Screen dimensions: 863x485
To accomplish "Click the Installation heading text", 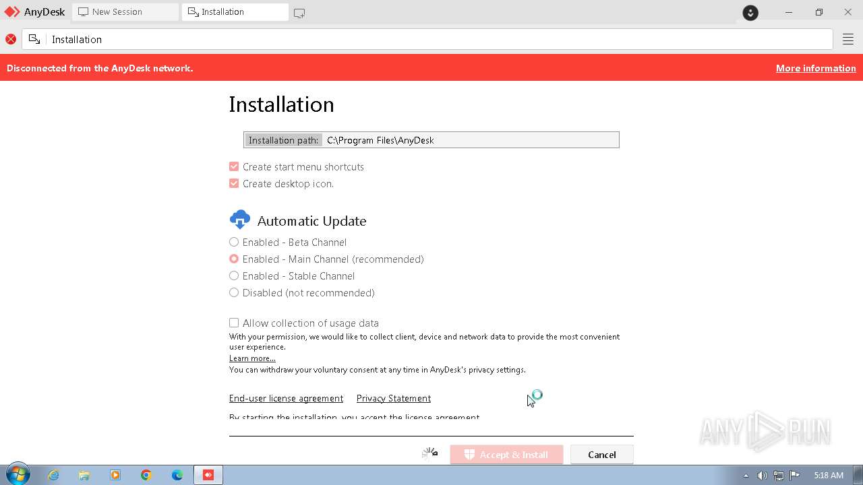I will tap(281, 104).
